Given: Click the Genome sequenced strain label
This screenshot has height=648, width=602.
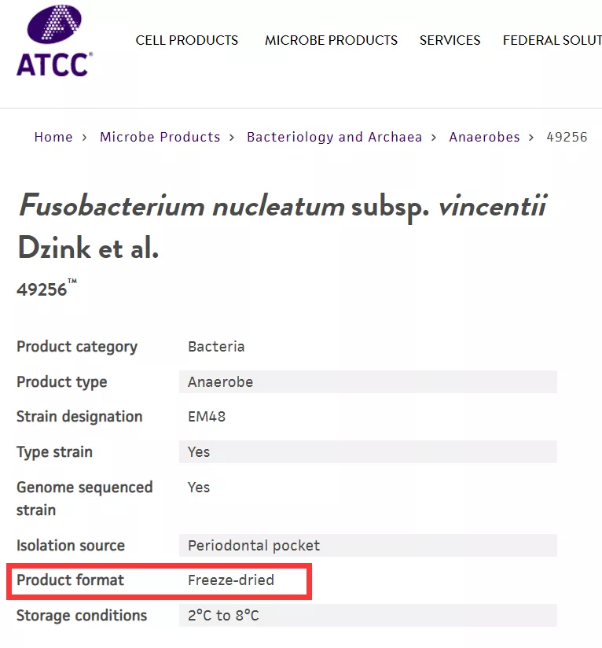Looking at the screenshot, I should tap(85, 499).
